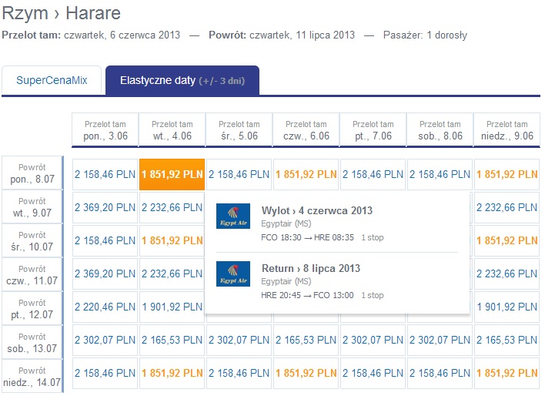Pick 2 158,46 PLN for 3.06 departure, 14.07 return
The height and width of the screenshot is (396, 545).
(x=105, y=373)
